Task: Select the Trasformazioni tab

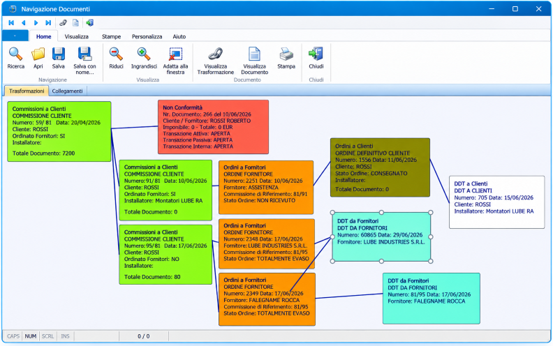Action: click(27, 91)
